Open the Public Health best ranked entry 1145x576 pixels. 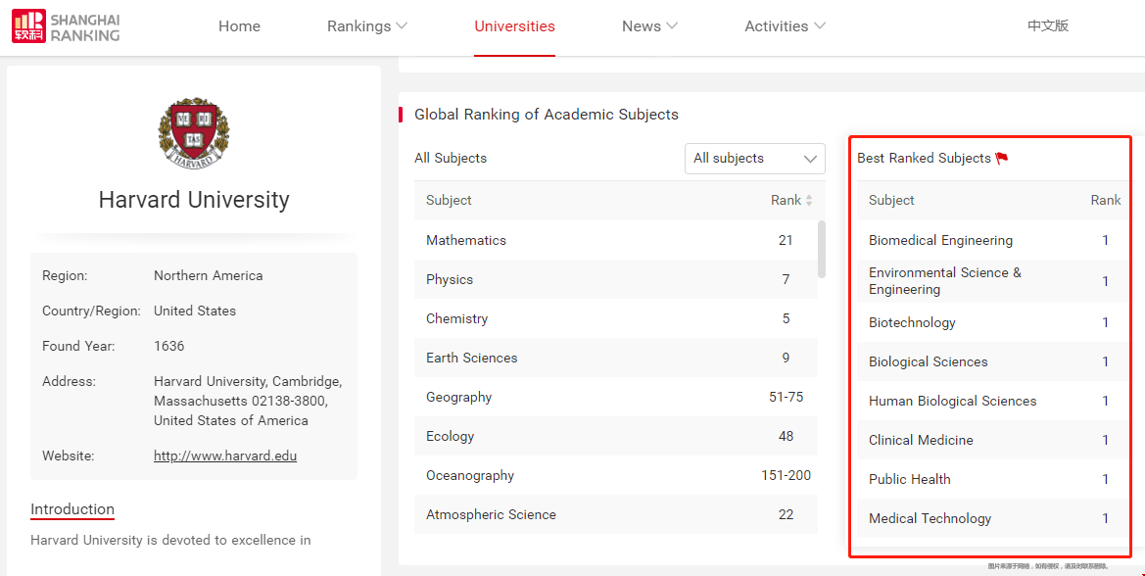[909, 479]
